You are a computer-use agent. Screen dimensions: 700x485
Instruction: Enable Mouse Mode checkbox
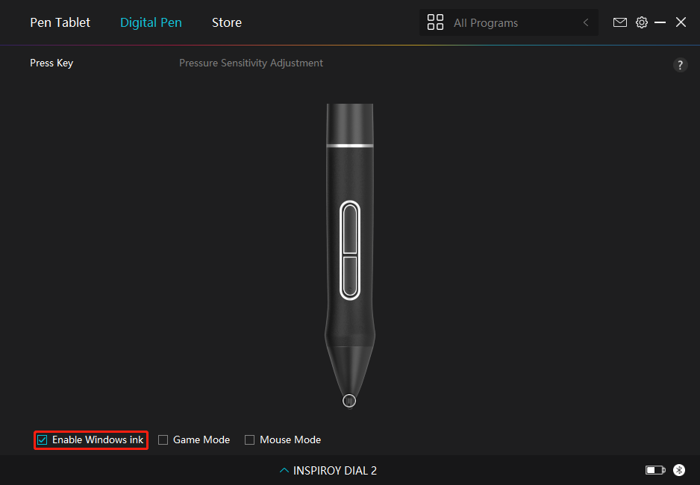pos(249,440)
